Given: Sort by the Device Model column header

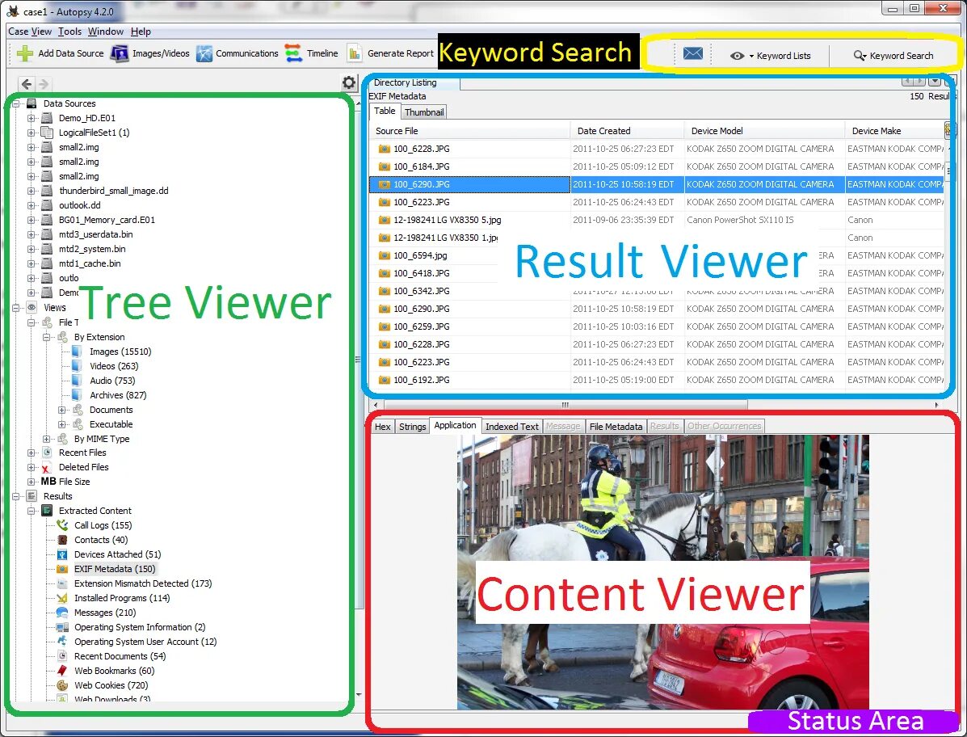Looking at the screenshot, I should coord(764,131).
